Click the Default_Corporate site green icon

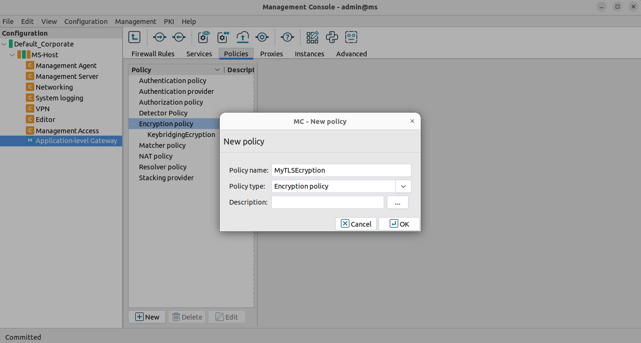click(x=11, y=44)
